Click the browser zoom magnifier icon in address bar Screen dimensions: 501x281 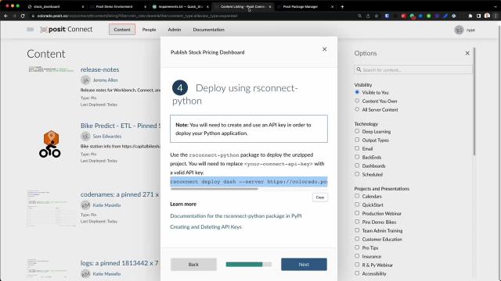(x=359, y=16)
